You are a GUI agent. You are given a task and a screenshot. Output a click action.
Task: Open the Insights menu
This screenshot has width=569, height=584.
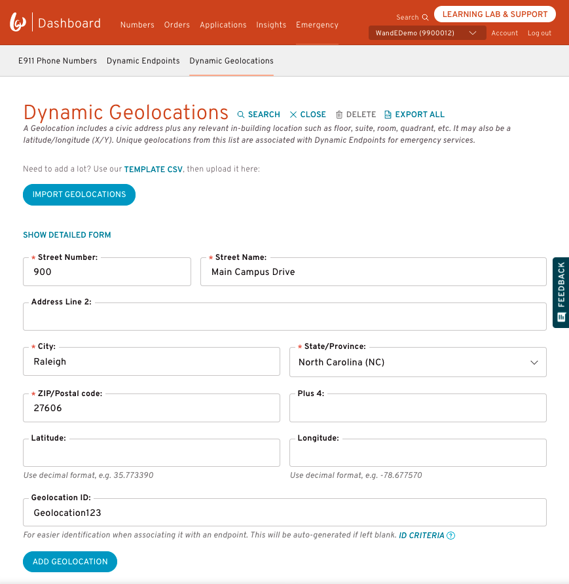pyautogui.click(x=271, y=25)
